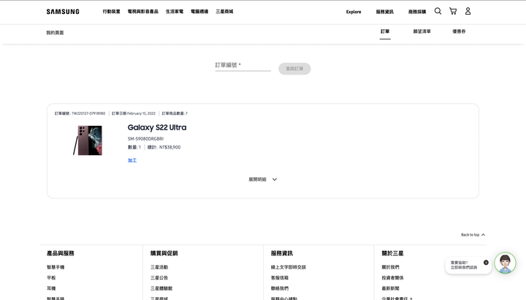The image size is (526, 300).
Task: Focus the 訂單編號 input field
Action: 243,65
